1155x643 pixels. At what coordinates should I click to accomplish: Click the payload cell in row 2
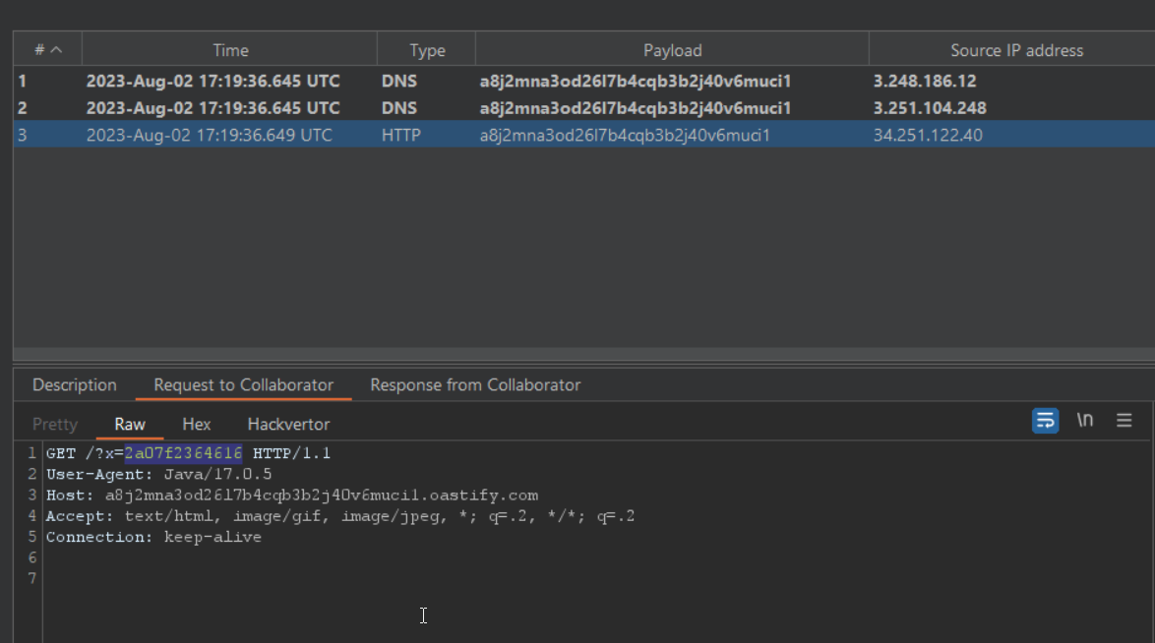click(x=635, y=108)
